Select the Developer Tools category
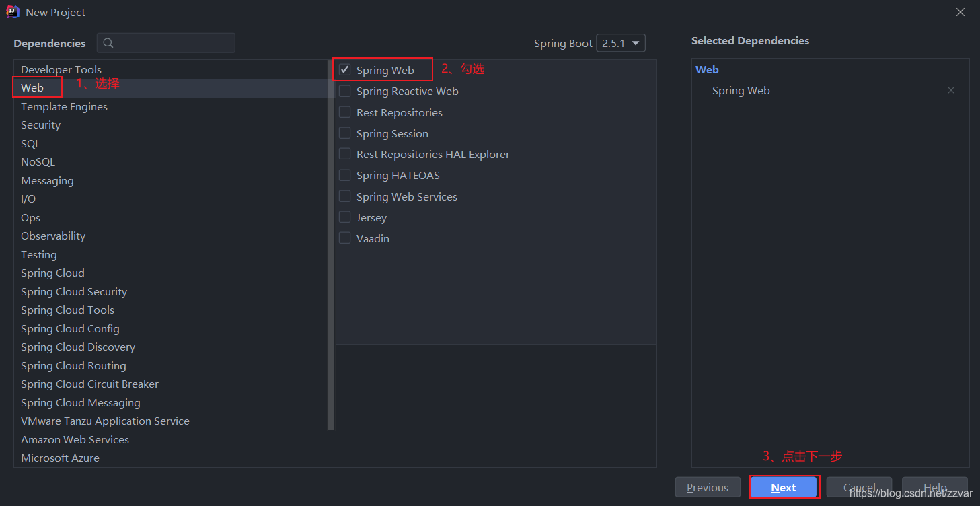This screenshot has height=506, width=980. pos(170,69)
